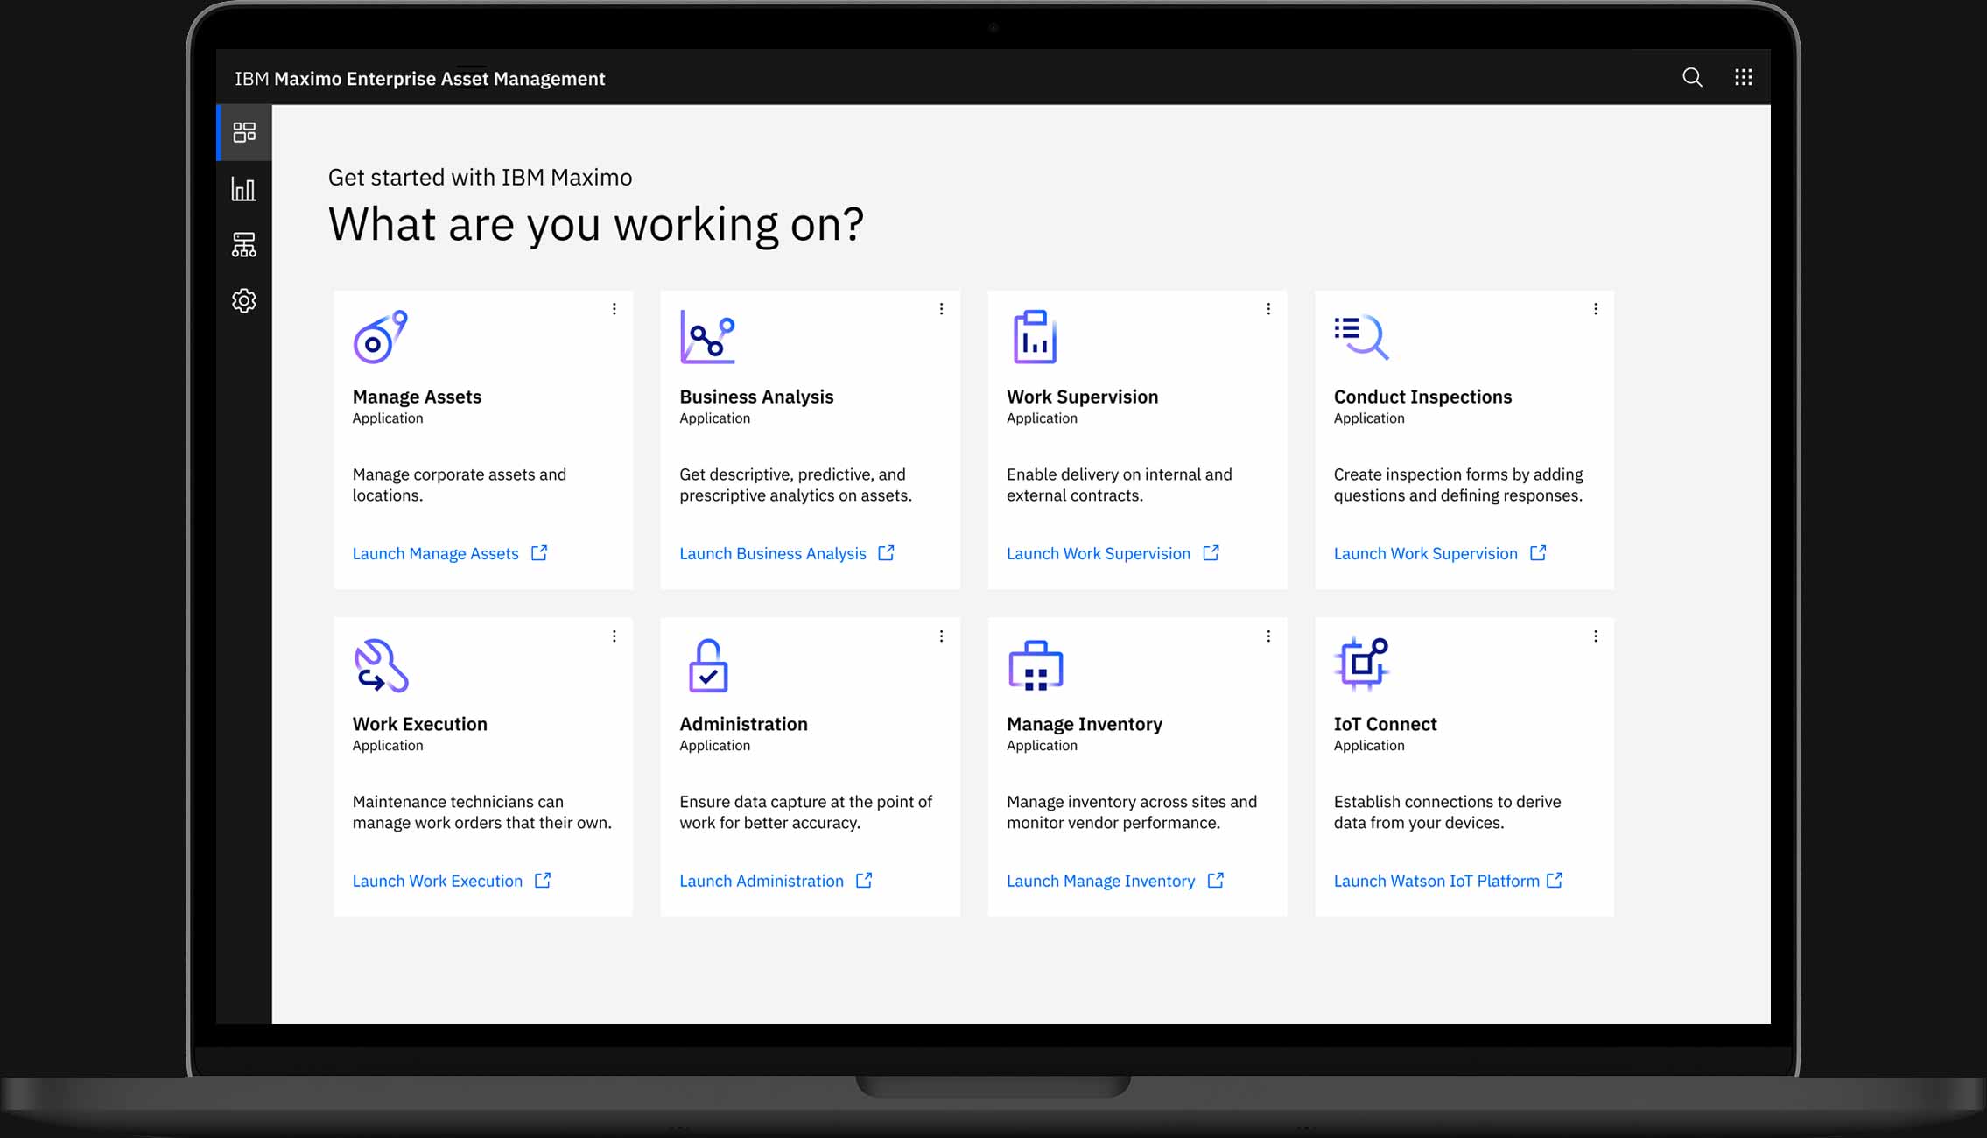The height and width of the screenshot is (1138, 1987).
Task: Click the Manage Inventory briefcase icon
Action: [x=1036, y=665]
